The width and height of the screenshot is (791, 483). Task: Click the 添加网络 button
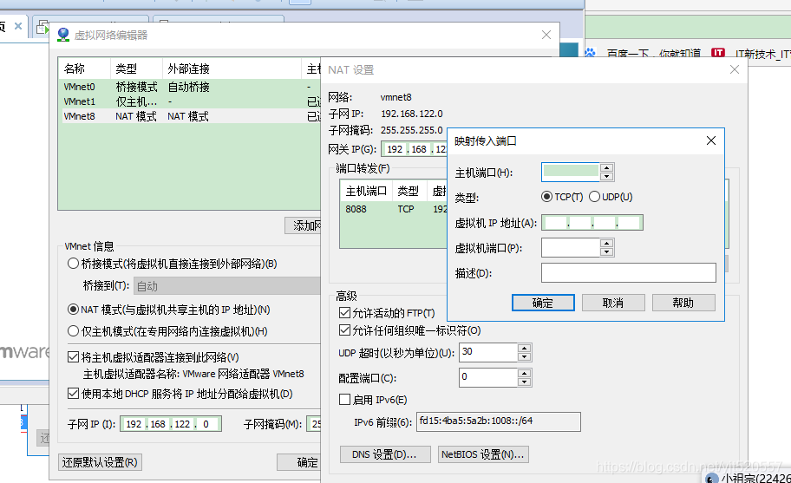[x=304, y=225]
